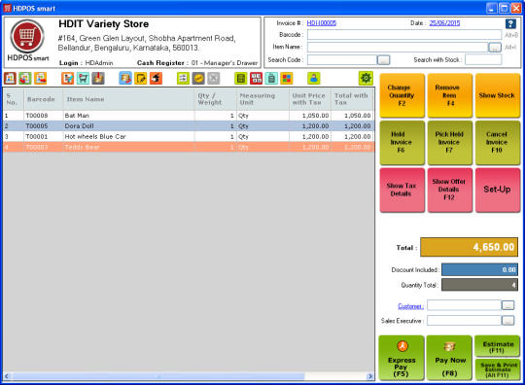Screen dimensions: 525x385
Task: Click the gray icon with yellow circle
Action: tap(198, 79)
